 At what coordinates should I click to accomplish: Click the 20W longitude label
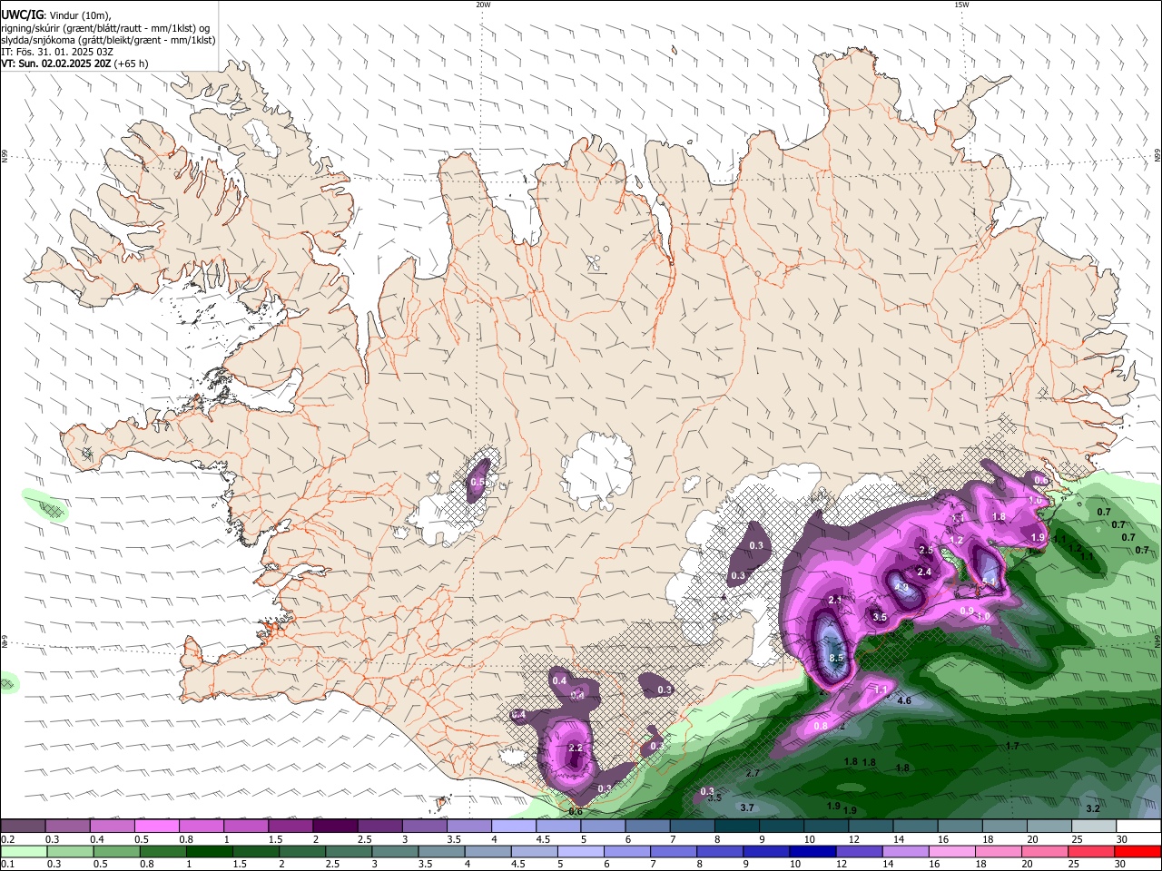click(483, 5)
